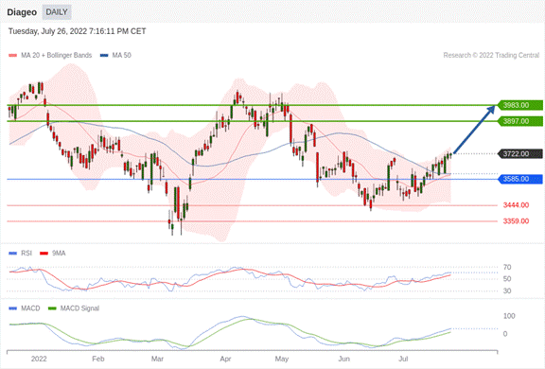
Task: Click the 'MACD' legend label
Action: [x=30, y=308]
